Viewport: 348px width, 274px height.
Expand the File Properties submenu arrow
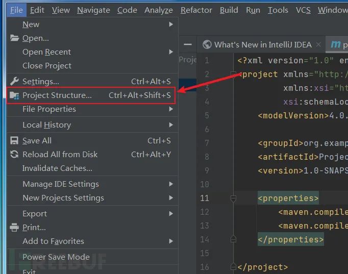click(x=171, y=109)
